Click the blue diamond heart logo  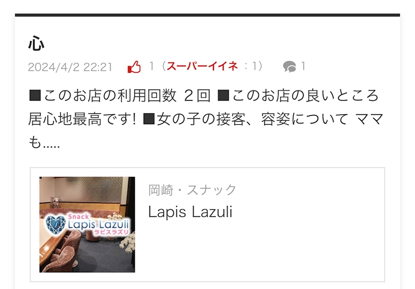(55, 224)
